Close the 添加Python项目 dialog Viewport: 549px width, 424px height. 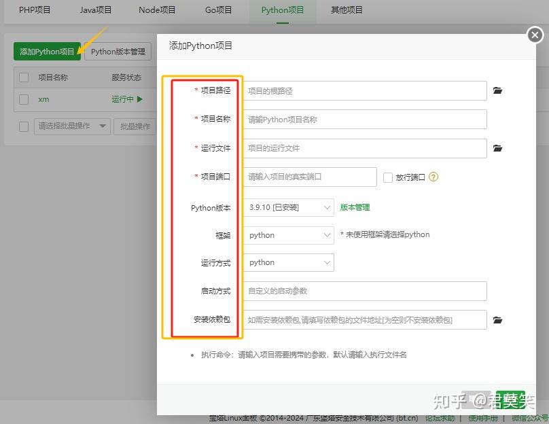coord(535,35)
